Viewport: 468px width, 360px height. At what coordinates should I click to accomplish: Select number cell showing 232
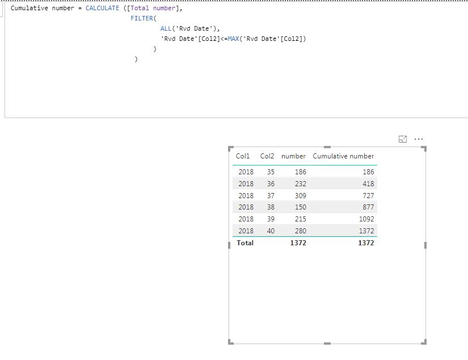point(301,184)
